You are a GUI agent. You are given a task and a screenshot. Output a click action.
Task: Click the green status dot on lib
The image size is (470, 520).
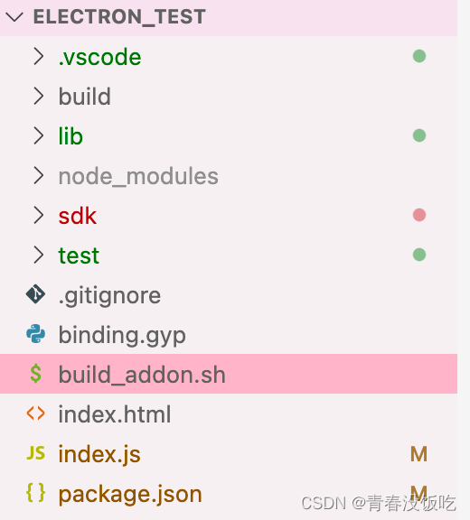[x=419, y=135]
